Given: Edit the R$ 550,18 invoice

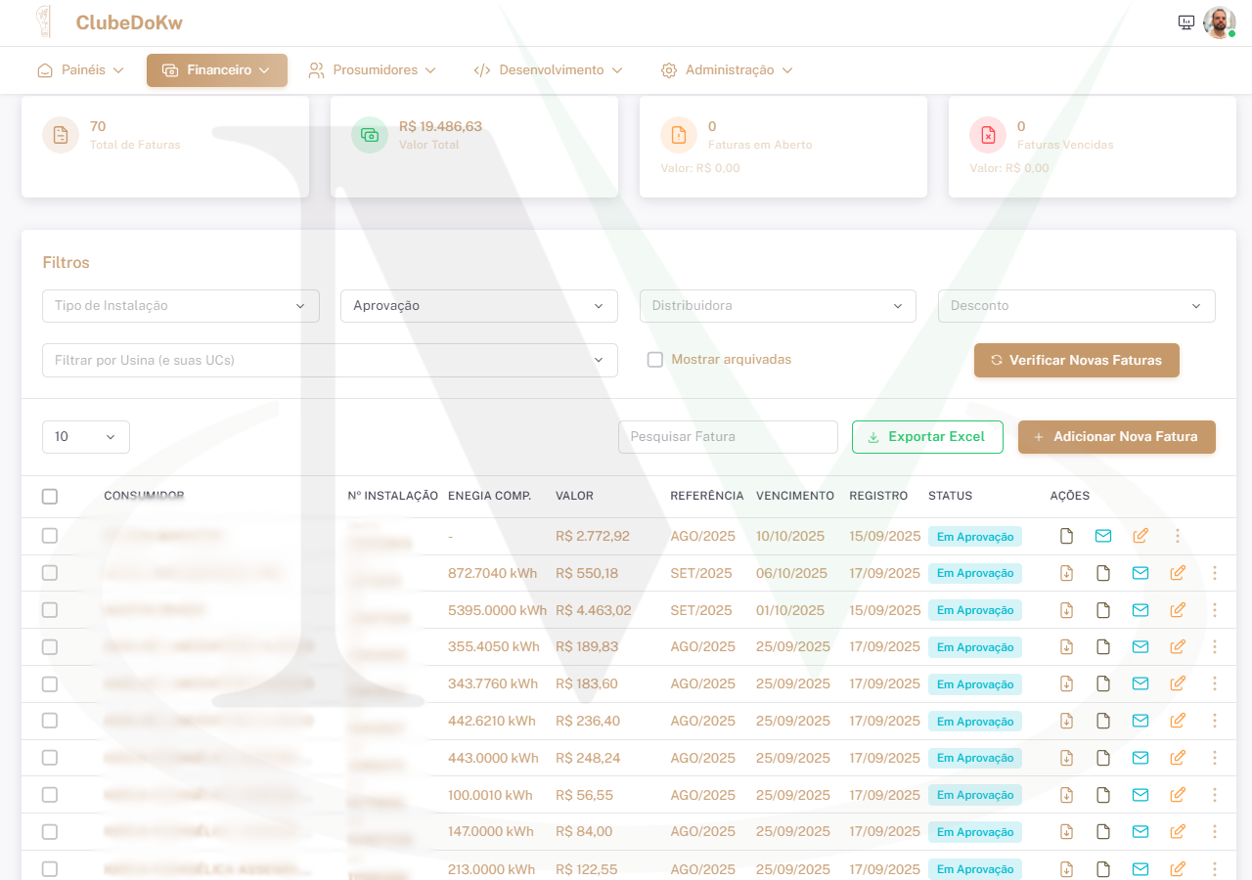Looking at the screenshot, I should tap(1178, 573).
